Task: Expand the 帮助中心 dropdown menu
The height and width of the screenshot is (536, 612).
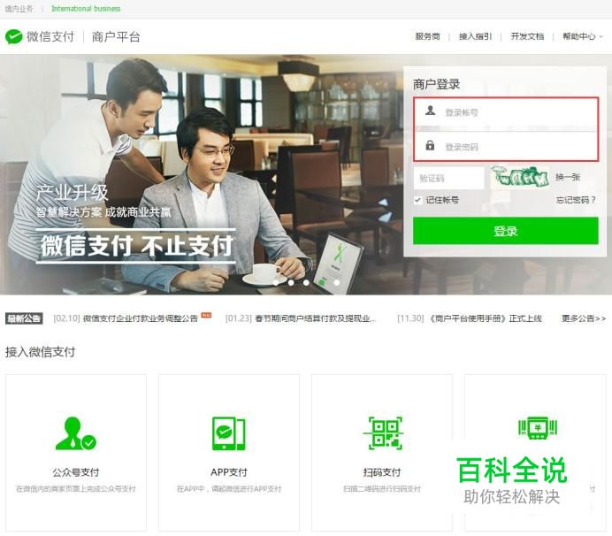Action: click(582, 36)
